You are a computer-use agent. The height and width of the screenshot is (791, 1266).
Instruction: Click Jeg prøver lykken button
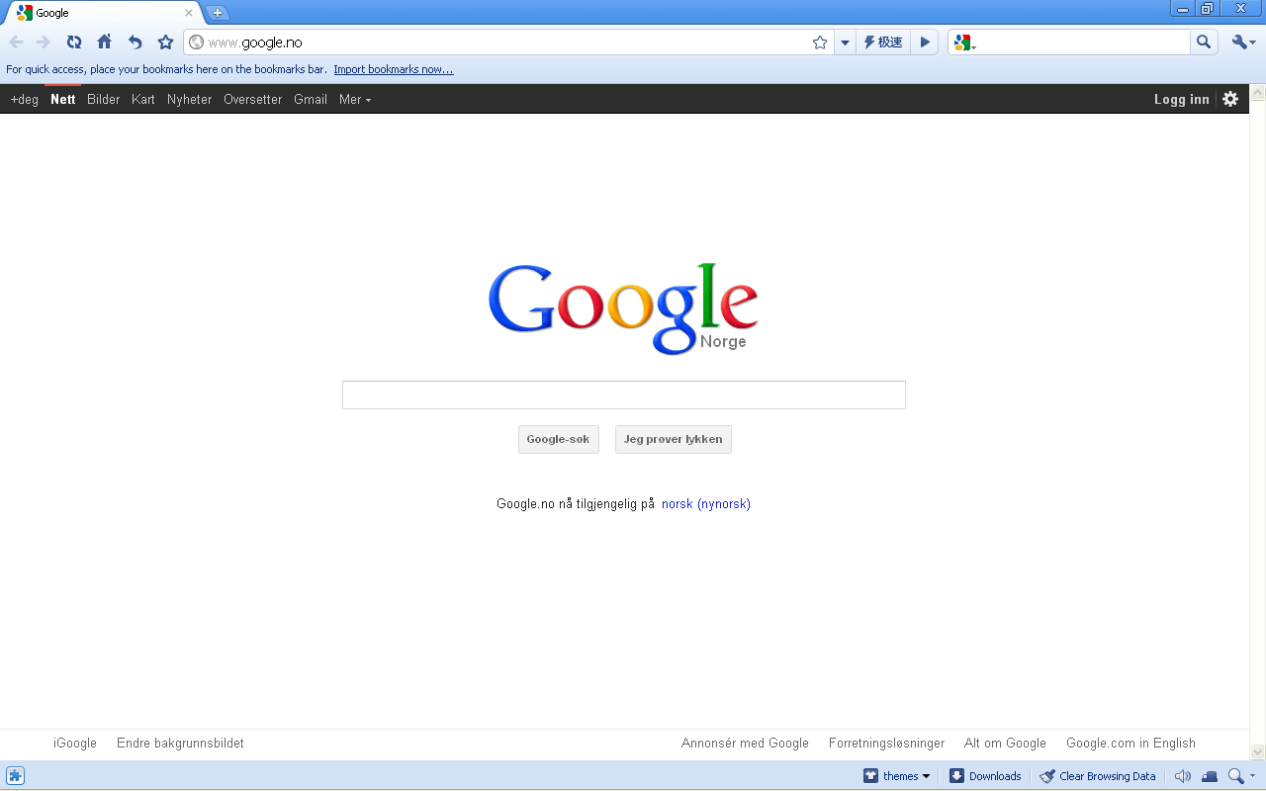(x=674, y=439)
